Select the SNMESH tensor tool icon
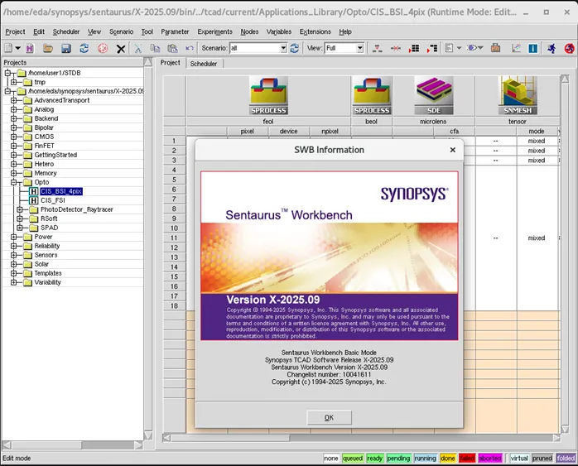 [x=518, y=96]
